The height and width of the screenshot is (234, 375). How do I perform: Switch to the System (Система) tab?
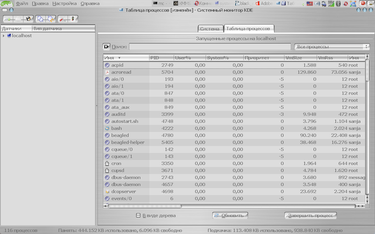(x=210, y=29)
